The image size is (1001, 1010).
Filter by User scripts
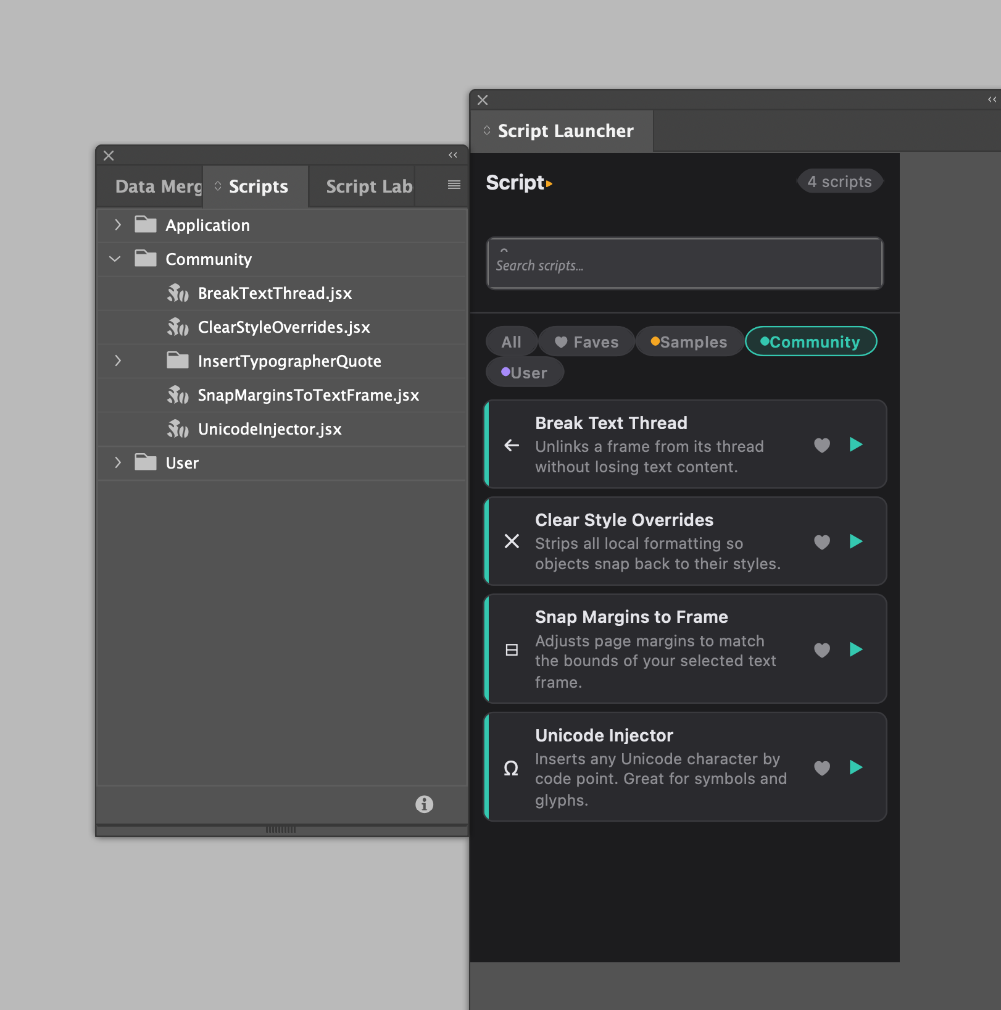[x=525, y=372]
